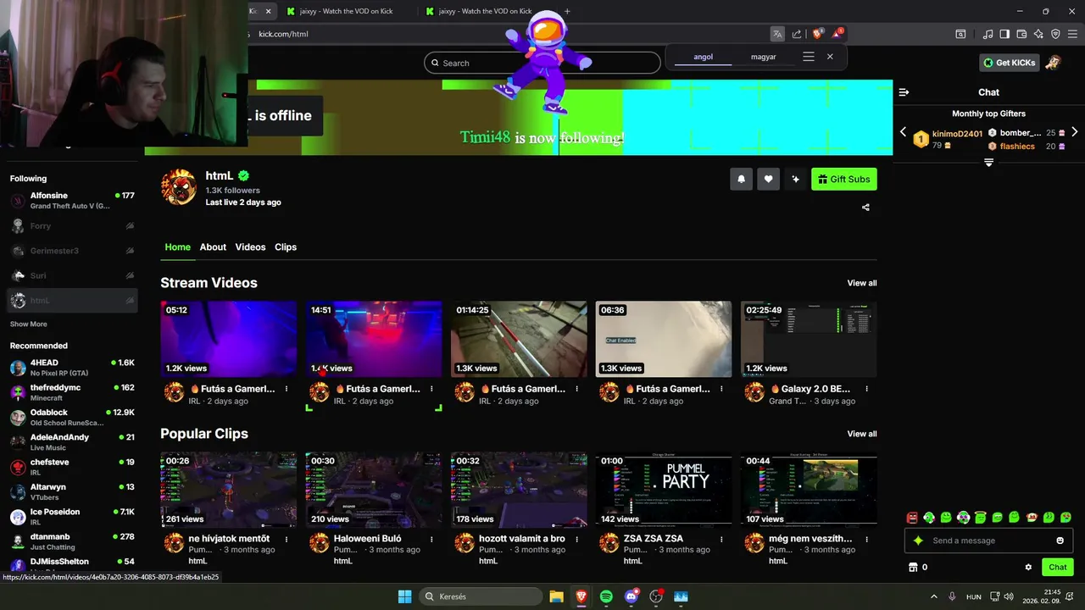Click the Send a message input

point(988,541)
